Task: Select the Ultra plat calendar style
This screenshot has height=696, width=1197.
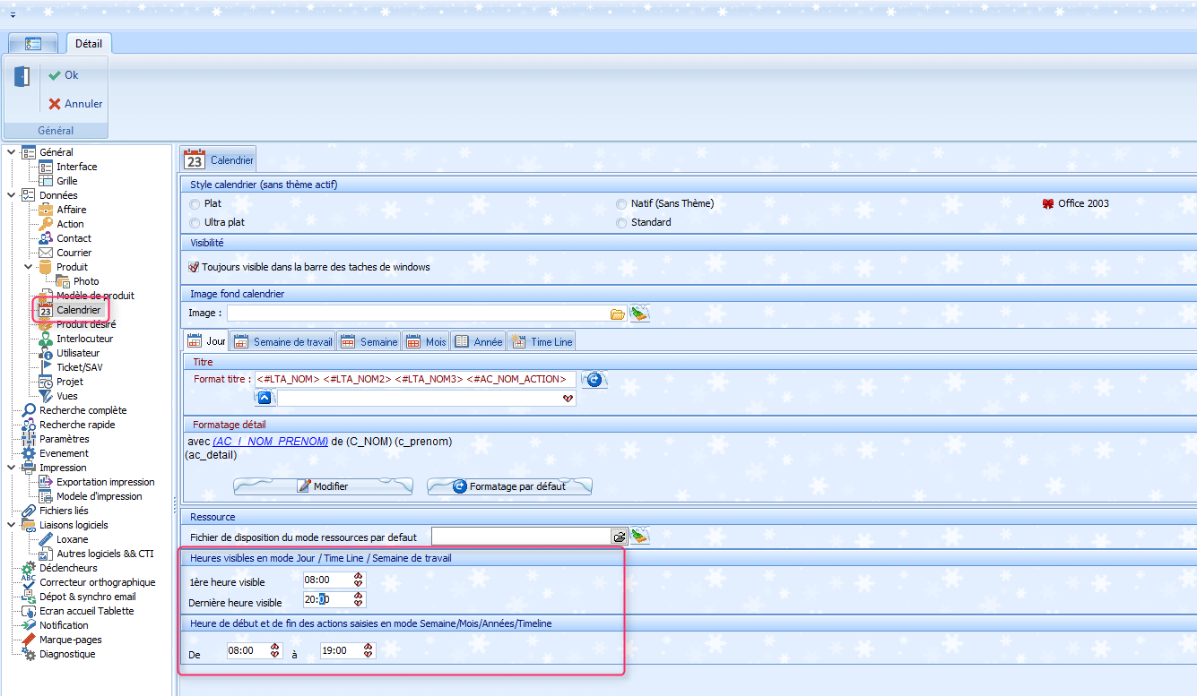Action: pos(195,222)
